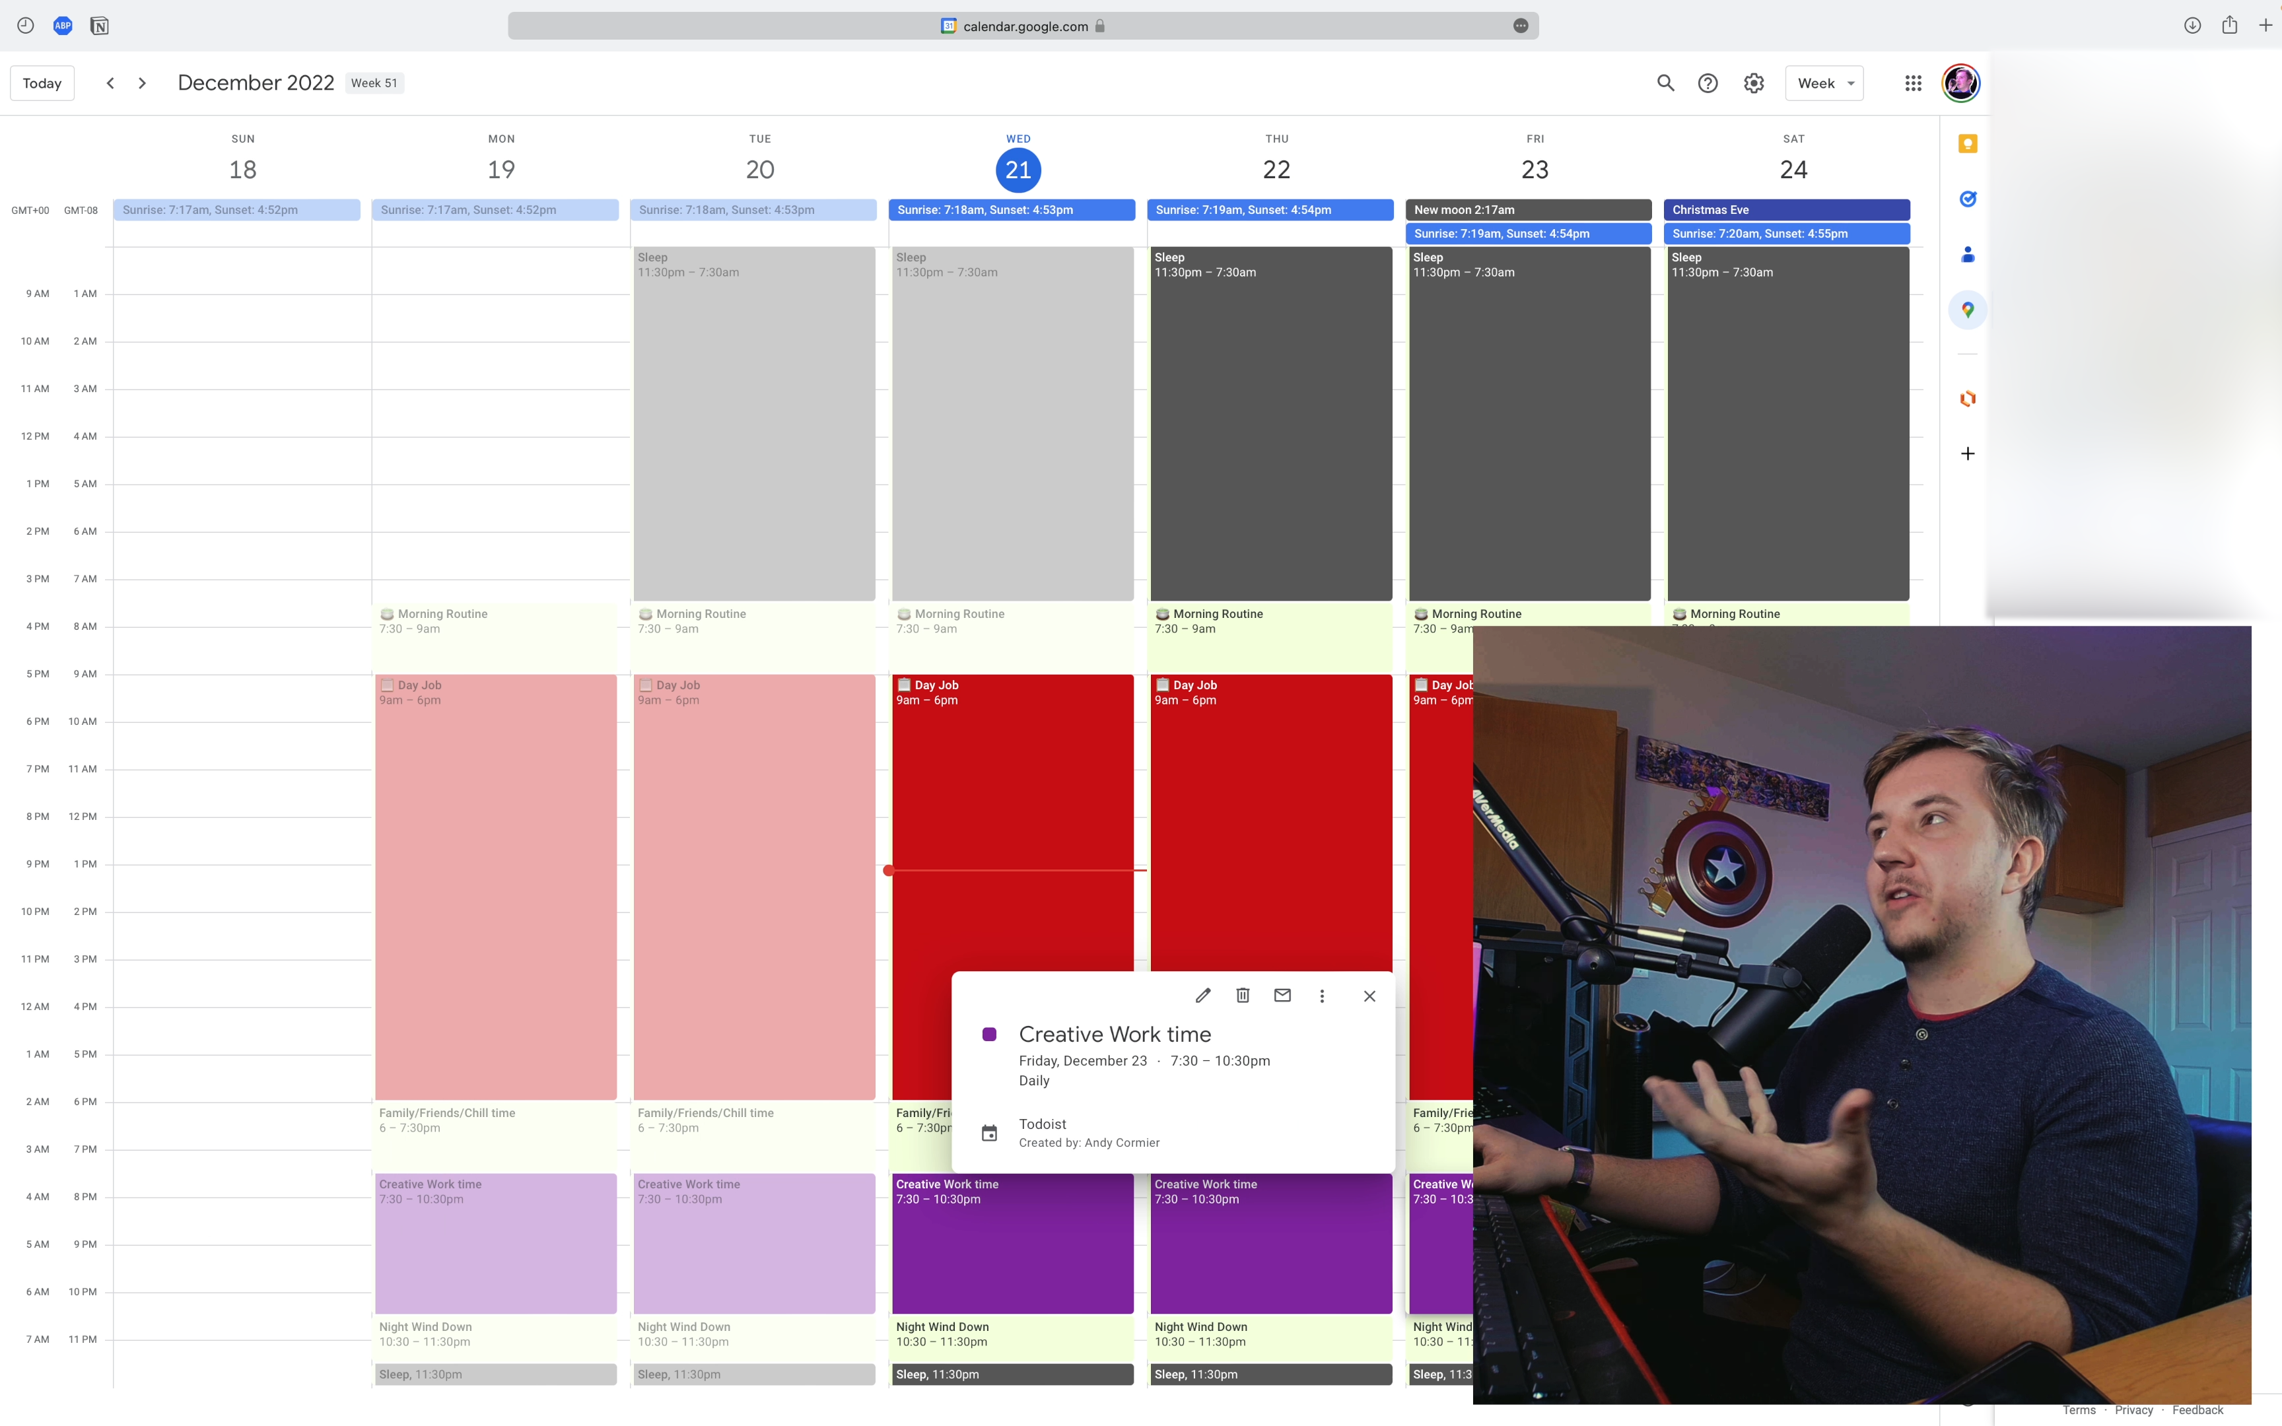Open Google Tasks in side panel
The height and width of the screenshot is (1426, 2282).
click(1967, 199)
